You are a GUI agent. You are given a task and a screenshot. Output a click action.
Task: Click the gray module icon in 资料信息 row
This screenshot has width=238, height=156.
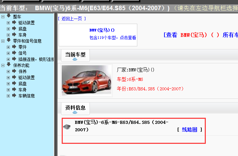tap(67, 127)
